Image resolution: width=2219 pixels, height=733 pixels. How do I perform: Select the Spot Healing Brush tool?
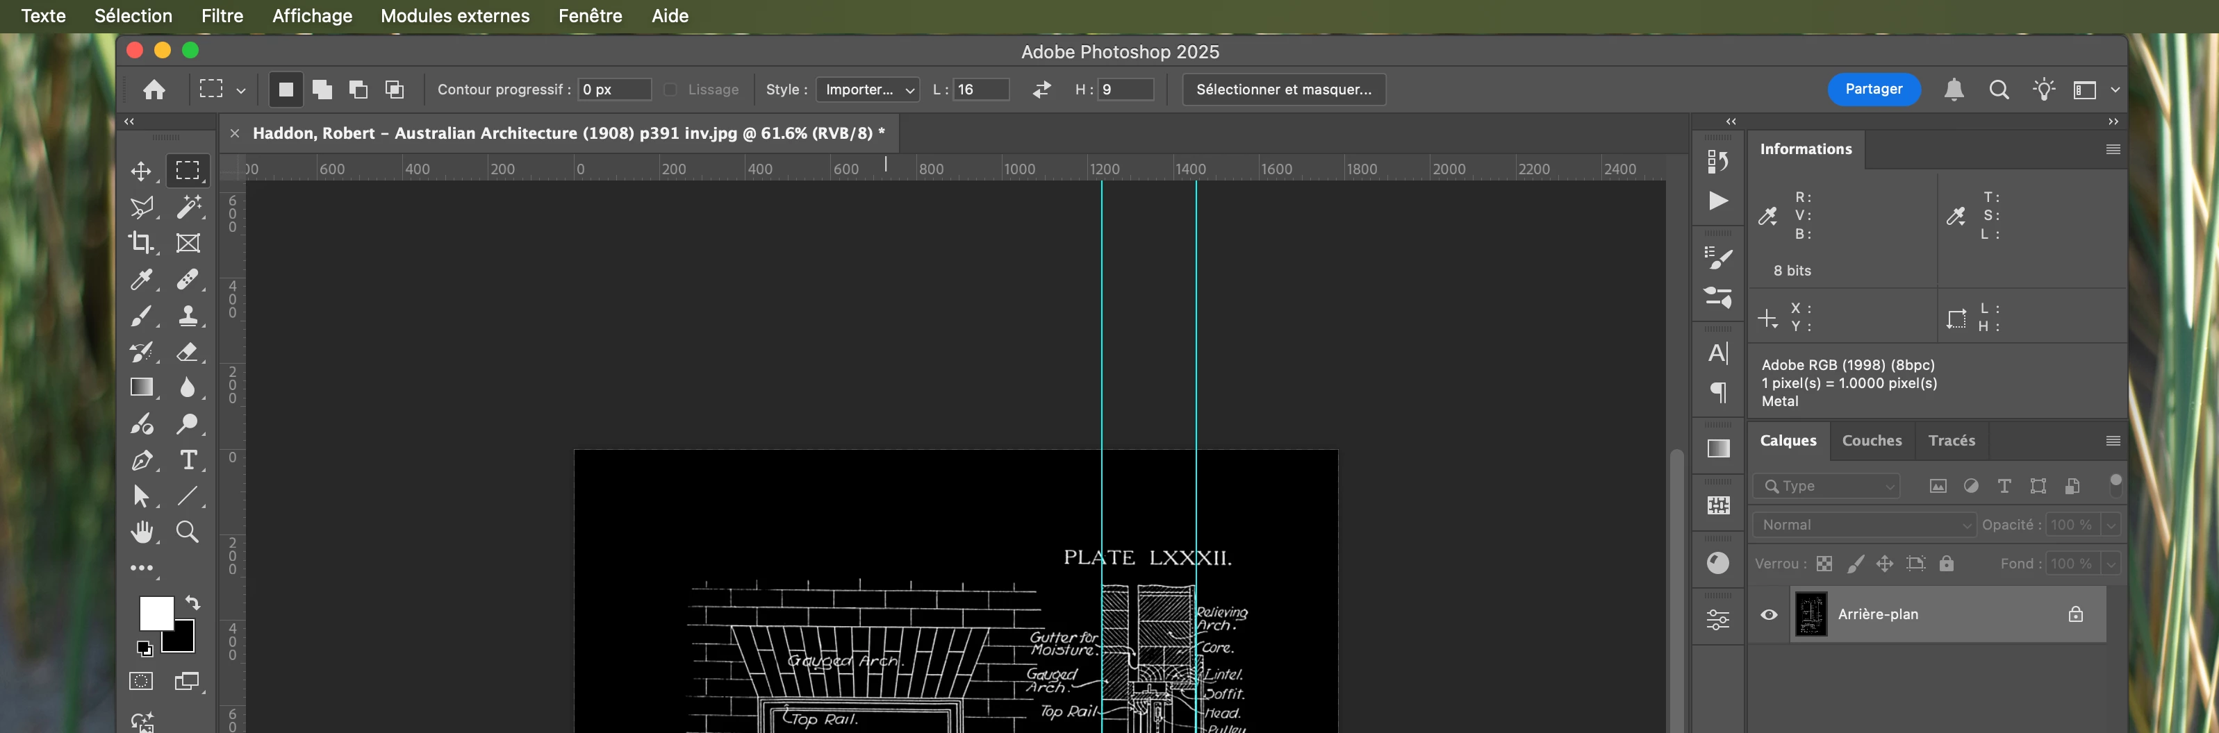(x=188, y=280)
